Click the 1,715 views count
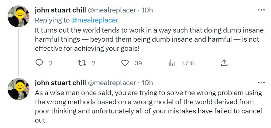Screen dimensions: 271x128 pos(188,63)
